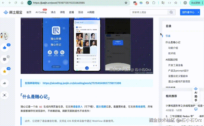Click the 图文视频 link
Screen dimensions: 204x126
101,106
